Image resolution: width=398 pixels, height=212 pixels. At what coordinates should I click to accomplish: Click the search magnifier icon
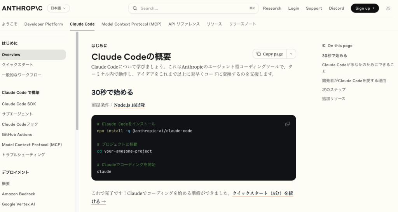coord(135,9)
